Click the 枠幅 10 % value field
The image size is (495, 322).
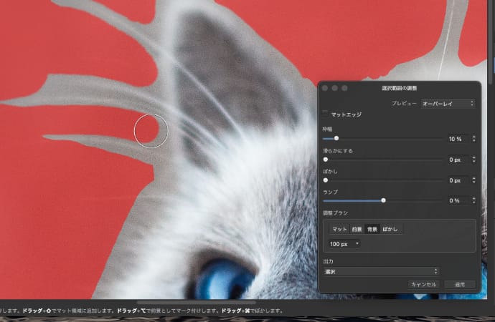456,139
